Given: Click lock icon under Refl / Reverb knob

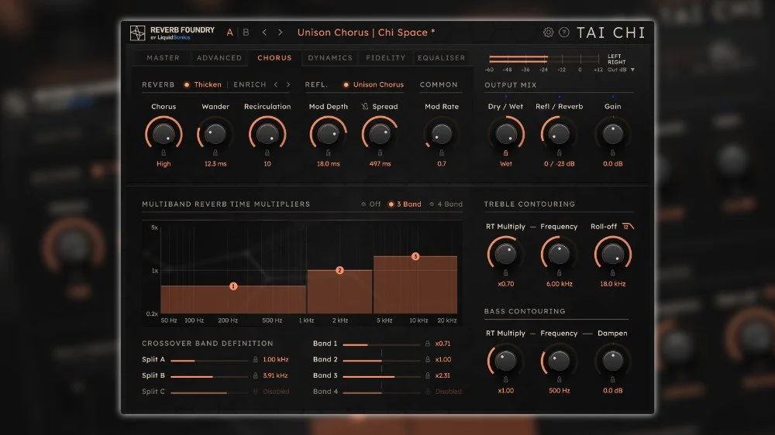Looking at the screenshot, I should click(559, 152).
